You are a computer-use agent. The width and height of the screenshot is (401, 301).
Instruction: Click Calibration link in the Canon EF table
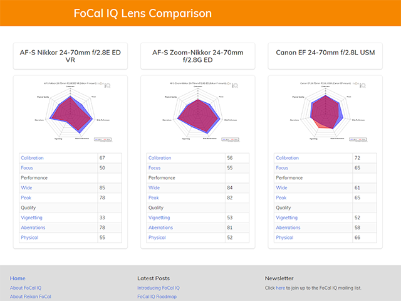tap(287, 158)
